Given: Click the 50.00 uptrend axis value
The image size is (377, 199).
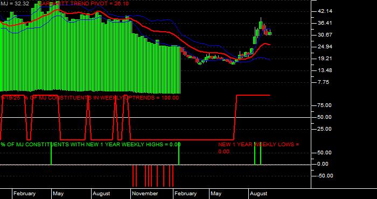Looking at the screenshot, I should pyautogui.click(x=325, y=117).
